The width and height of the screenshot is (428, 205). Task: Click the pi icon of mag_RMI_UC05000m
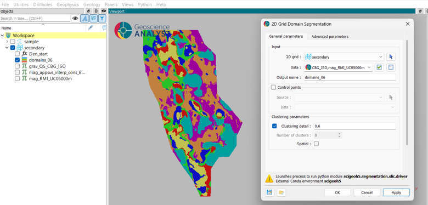click(25, 79)
